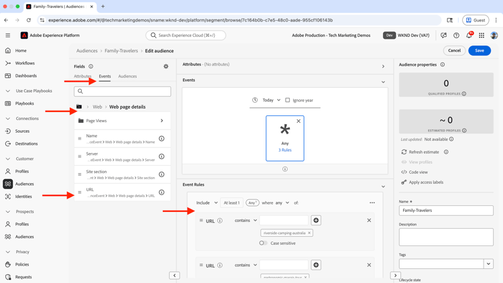Go to Family-Travelers breadcrumb
Screen dimensions: 503x283
pos(121,51)
